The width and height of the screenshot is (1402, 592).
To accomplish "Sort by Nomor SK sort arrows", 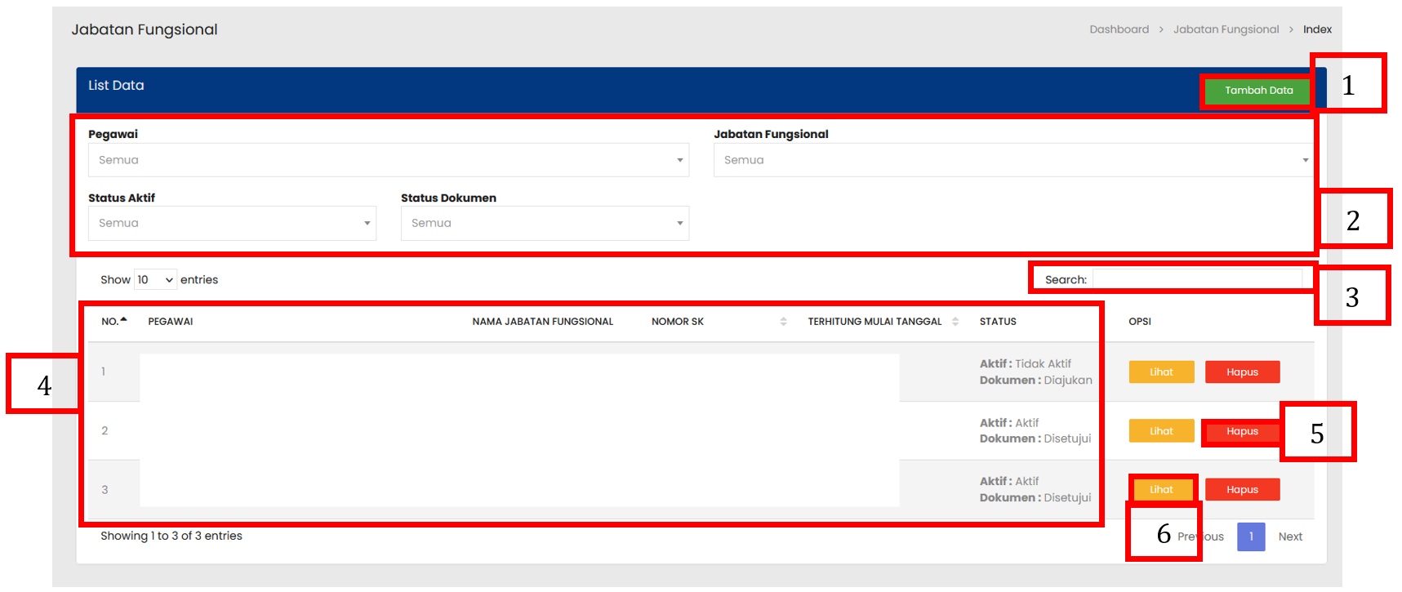I will [x=783, y=322].
